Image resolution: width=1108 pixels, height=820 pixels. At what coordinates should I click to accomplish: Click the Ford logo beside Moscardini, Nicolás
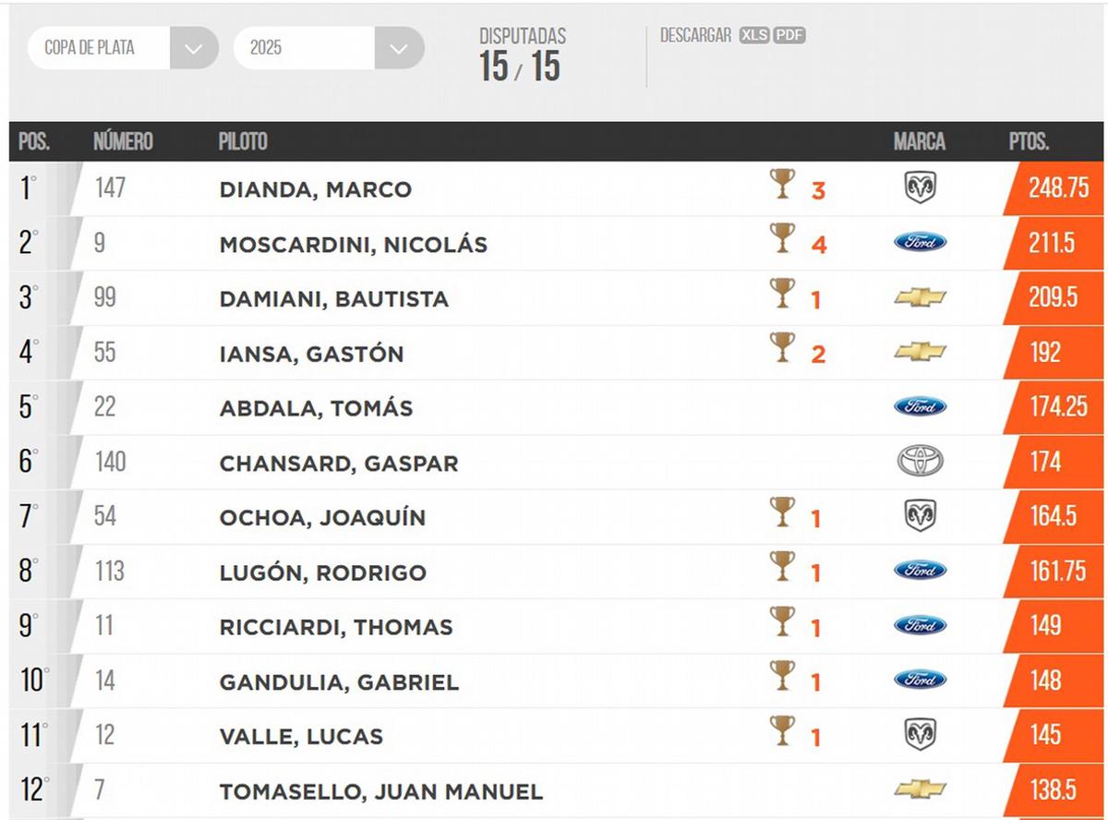click(920, 243)
